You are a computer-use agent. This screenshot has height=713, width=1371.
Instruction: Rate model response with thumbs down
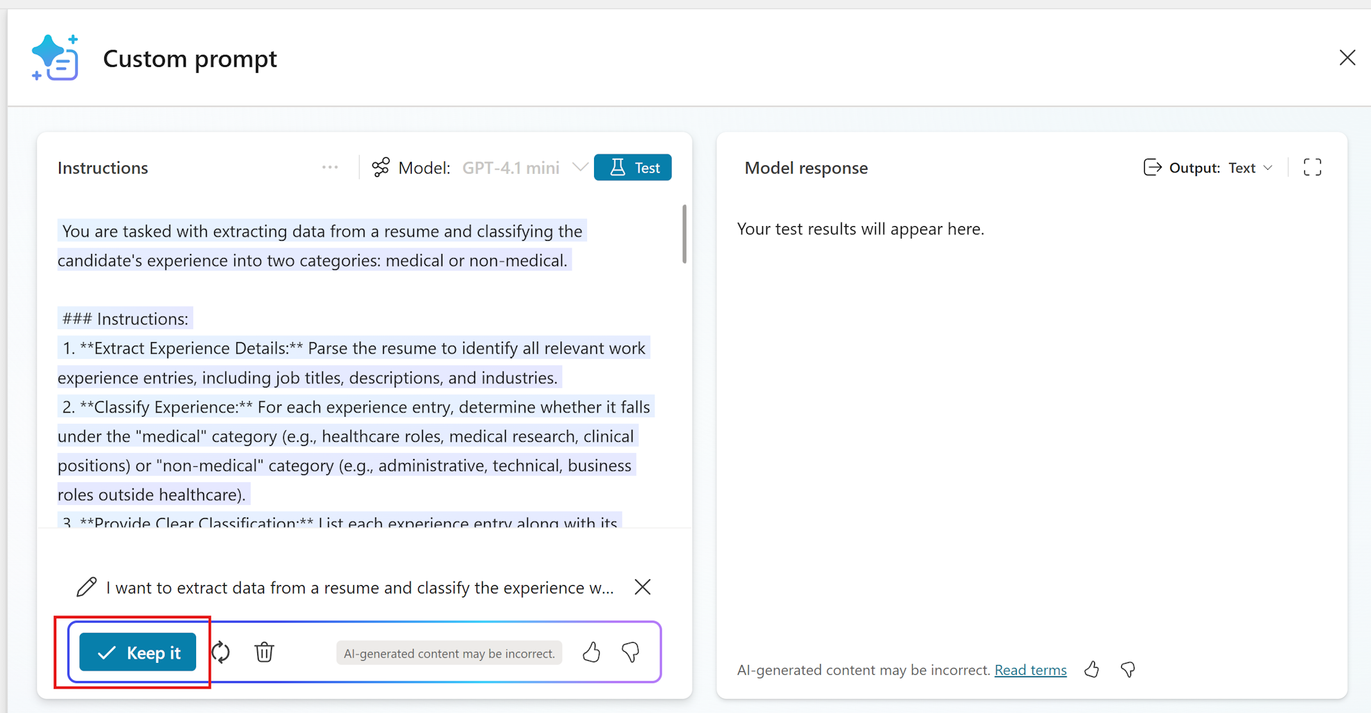pos(1128,669)
